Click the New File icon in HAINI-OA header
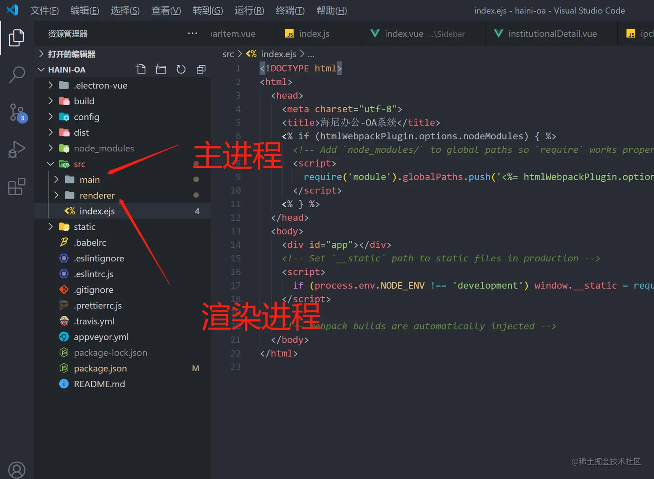The height and width of the screenshot is (479, 654). (141, 69)
